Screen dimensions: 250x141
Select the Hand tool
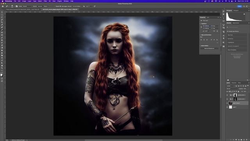[x=2, y=65]
